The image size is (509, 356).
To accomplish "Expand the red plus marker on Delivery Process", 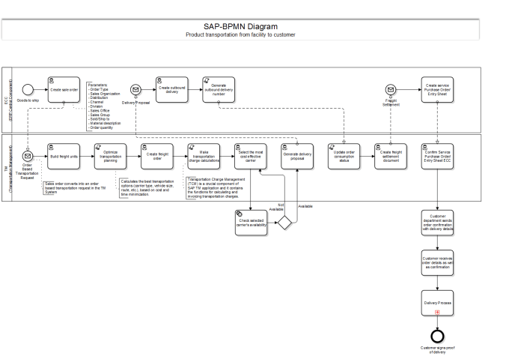I will pos(437,312).
